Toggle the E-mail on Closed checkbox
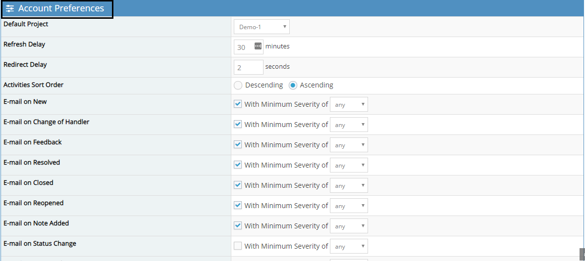This screenshot has width=585, height=261. (238, 185)
